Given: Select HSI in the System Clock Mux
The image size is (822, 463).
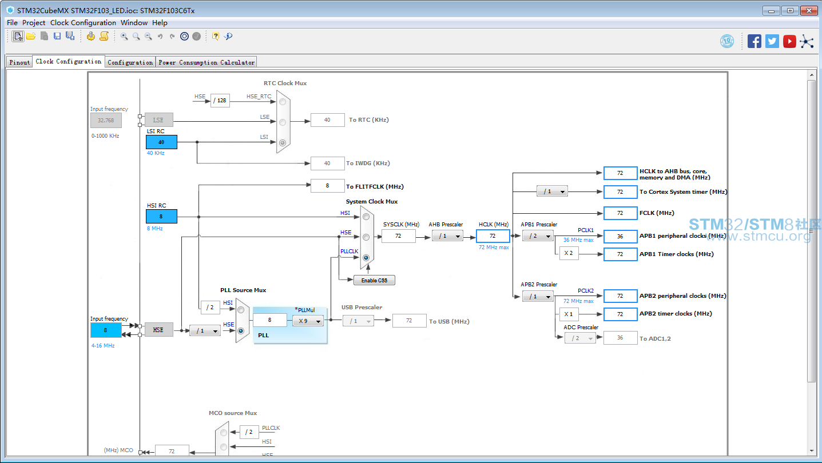Looking at the screenshot, I should click(x=366, y=217).
